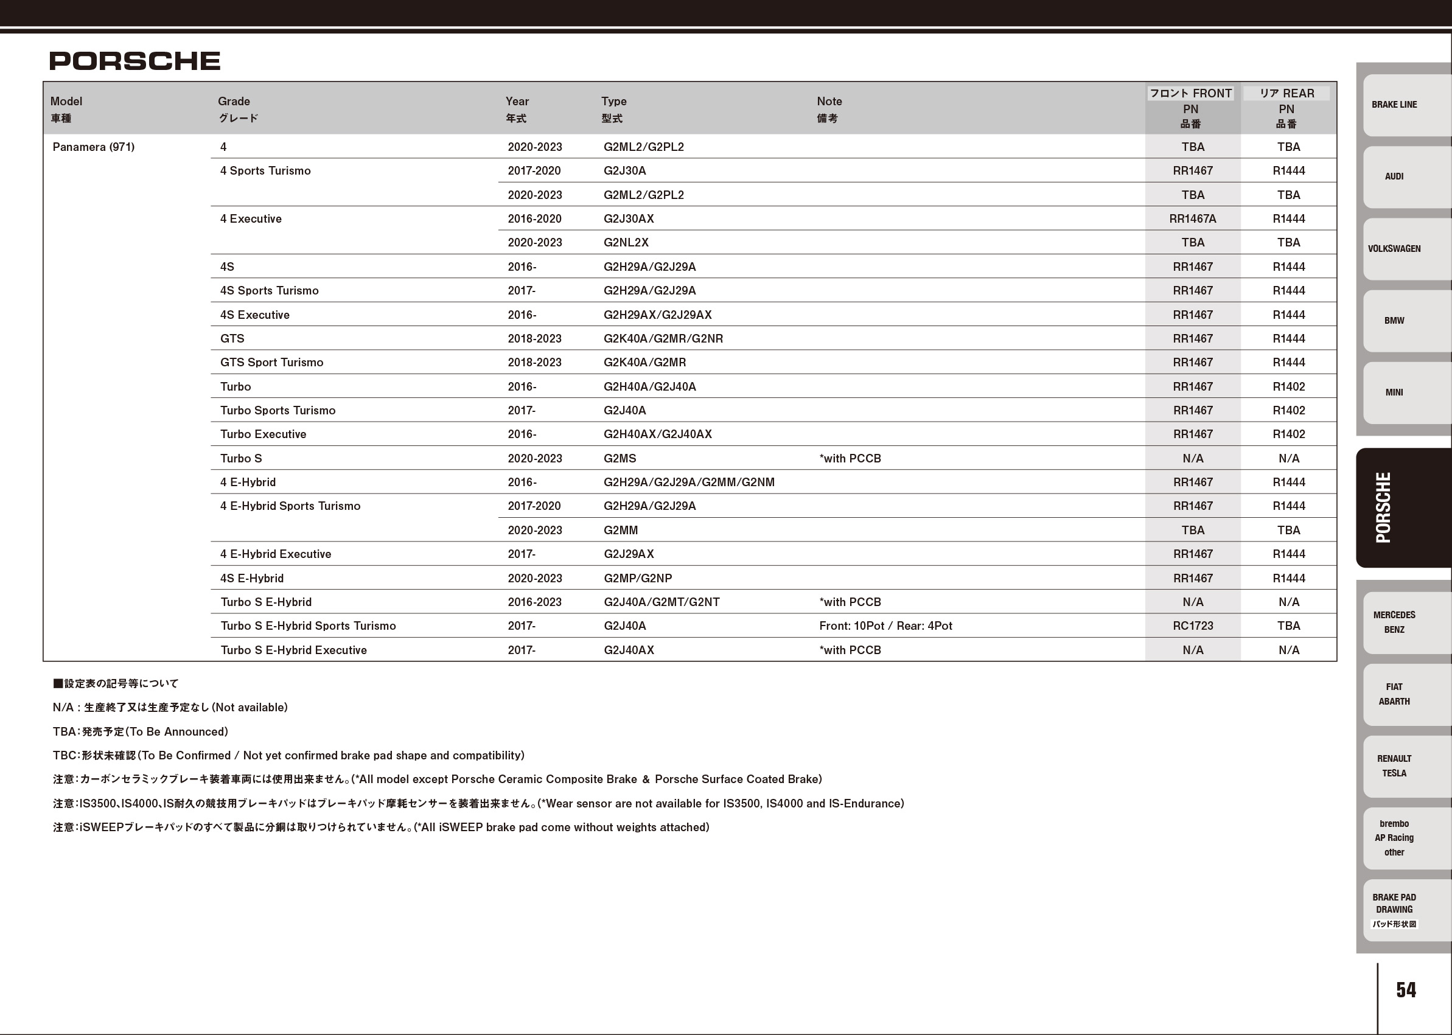Click front part number RC1723
The width and height of the screenshot is (1452, 1035).
[x=1193, y=626]
